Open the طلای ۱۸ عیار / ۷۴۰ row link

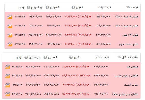pos(126,25)
